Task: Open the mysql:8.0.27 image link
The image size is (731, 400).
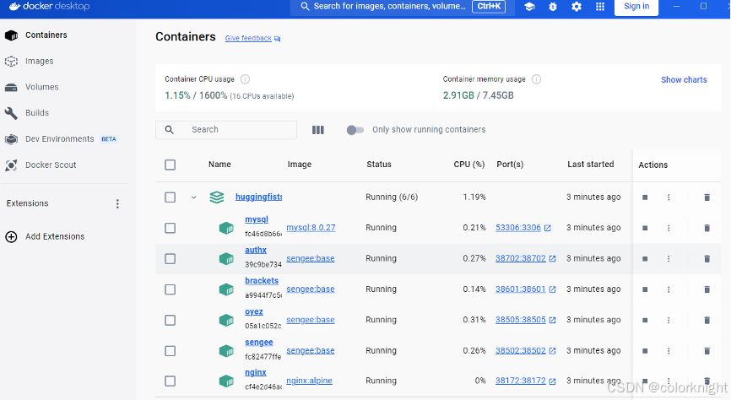Action: [x=311, y=228]
